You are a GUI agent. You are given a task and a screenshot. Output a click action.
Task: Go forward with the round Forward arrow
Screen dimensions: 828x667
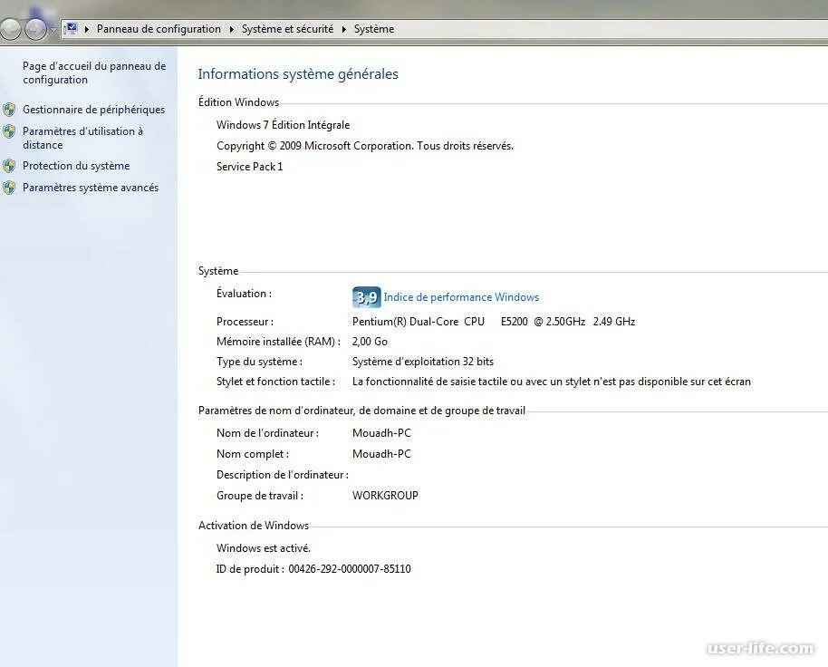pos(36,29)
